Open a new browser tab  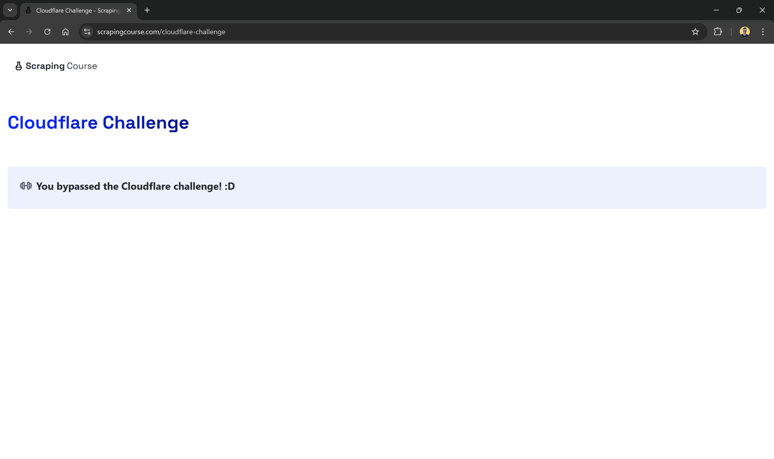(x=147, y=10)
